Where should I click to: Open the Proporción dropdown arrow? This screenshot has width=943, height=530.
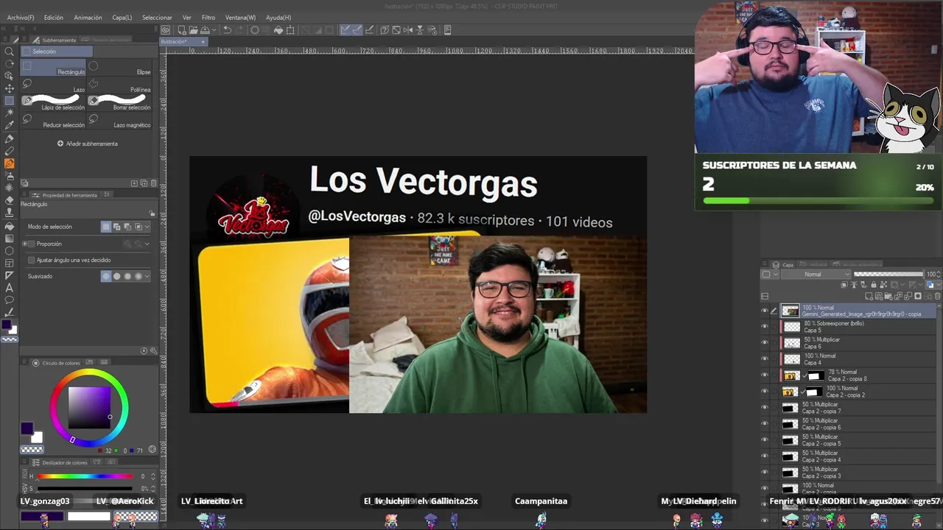tap(147, 244)
